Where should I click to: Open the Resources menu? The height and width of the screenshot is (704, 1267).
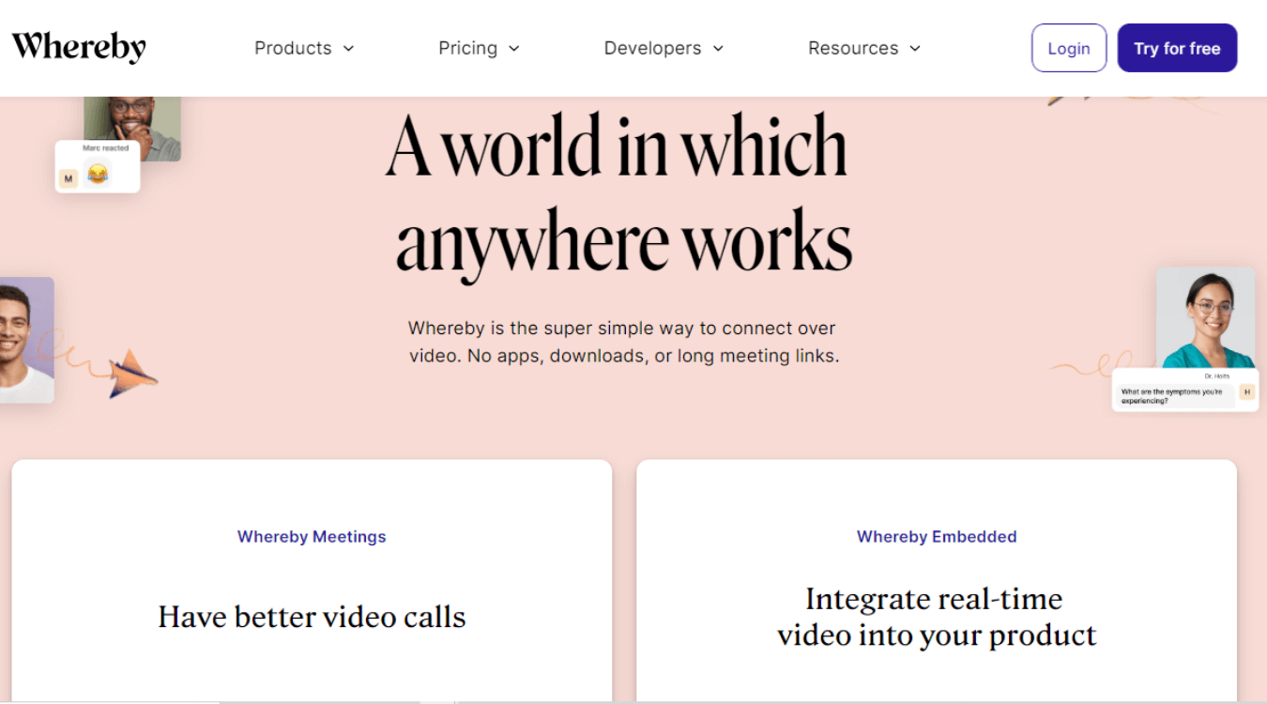(864, 48)
